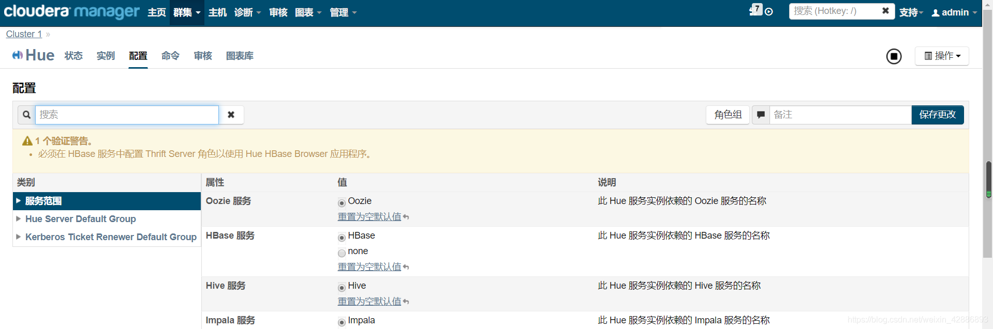Open the 图表 dropdown menu
This screenshot has width=993, height=329.
308,12
